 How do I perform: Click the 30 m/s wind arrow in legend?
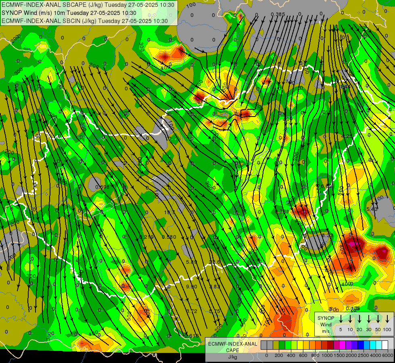coord(369,319)
